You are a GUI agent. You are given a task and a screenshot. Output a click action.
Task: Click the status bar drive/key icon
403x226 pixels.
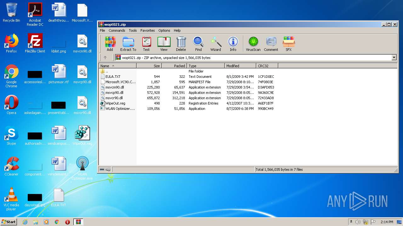coord(105,169)
